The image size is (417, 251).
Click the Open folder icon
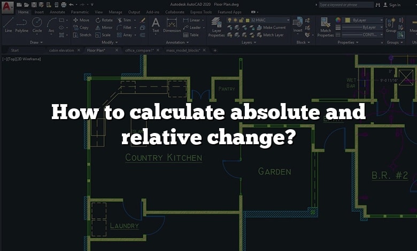26,4
